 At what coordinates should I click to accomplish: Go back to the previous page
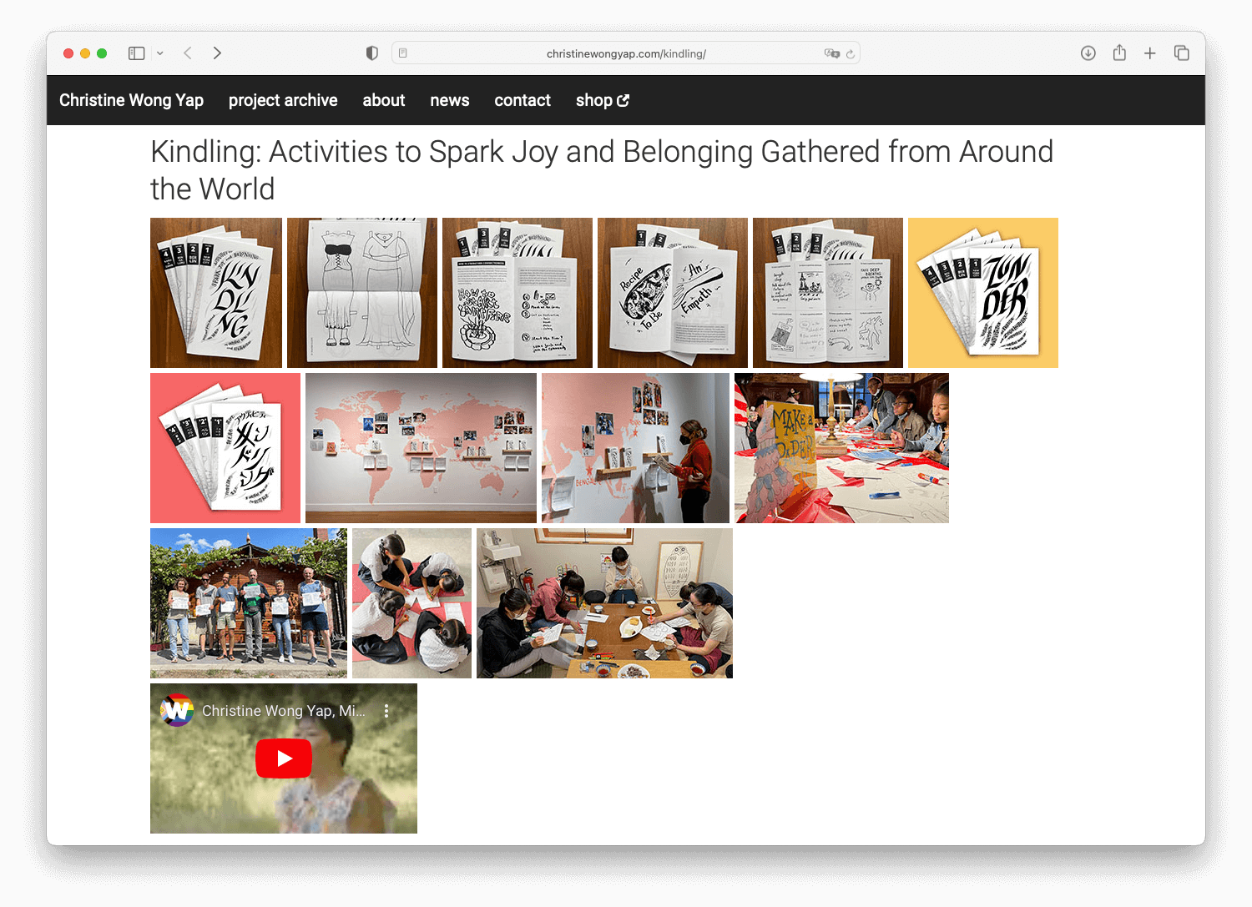point(188,53)
